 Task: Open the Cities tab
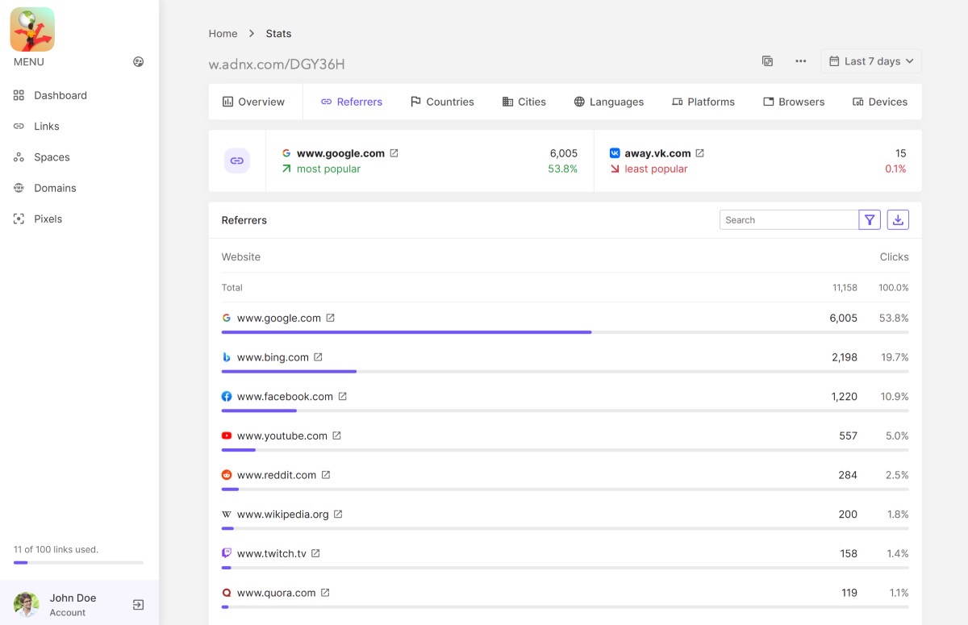(524, 102)
